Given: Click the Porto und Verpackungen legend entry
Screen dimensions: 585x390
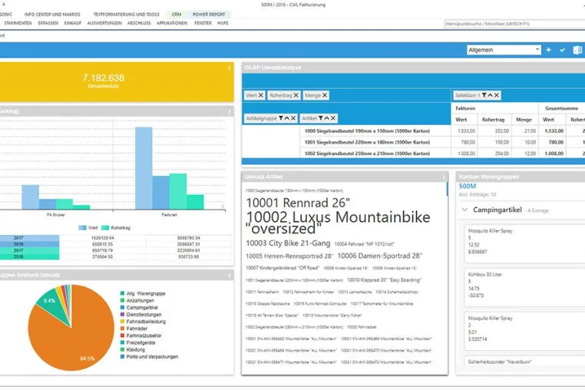Looking at the screenshot, I should [x=149, y=357].
